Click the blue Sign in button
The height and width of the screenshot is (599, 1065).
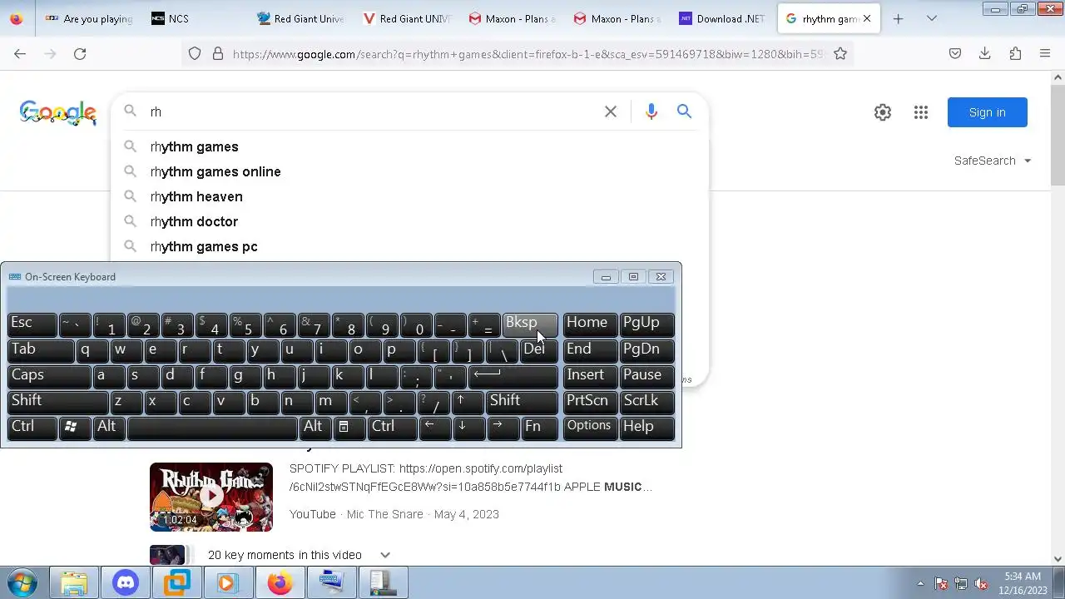[988, 112]
